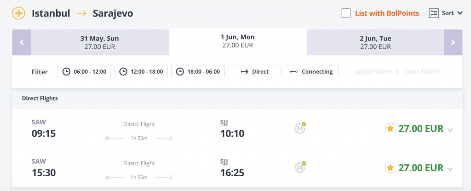Filter by Direct flights only
Image resolution: width=471 pixels, height=191 pixels.
click(x=255, y=72)
